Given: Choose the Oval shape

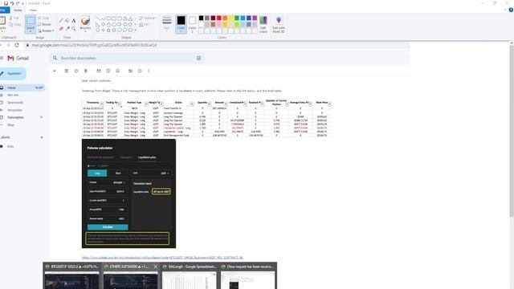Looking at the screenshot, I should coord(108,18).
